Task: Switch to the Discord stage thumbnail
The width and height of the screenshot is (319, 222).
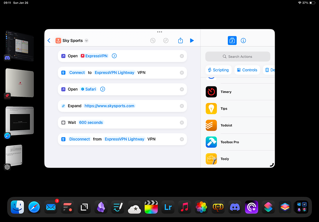Action: pos(19,46)
